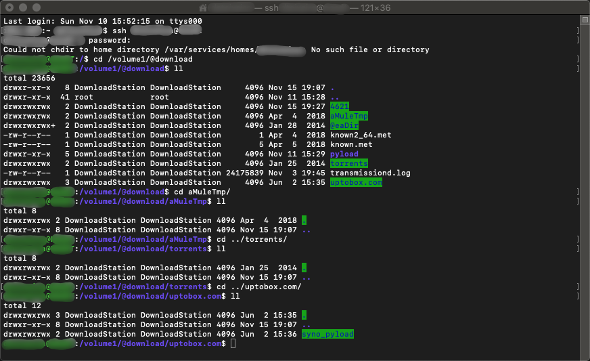
Task: Click the known.met file name
Action: pyautogui.click(x=351, y=145)
